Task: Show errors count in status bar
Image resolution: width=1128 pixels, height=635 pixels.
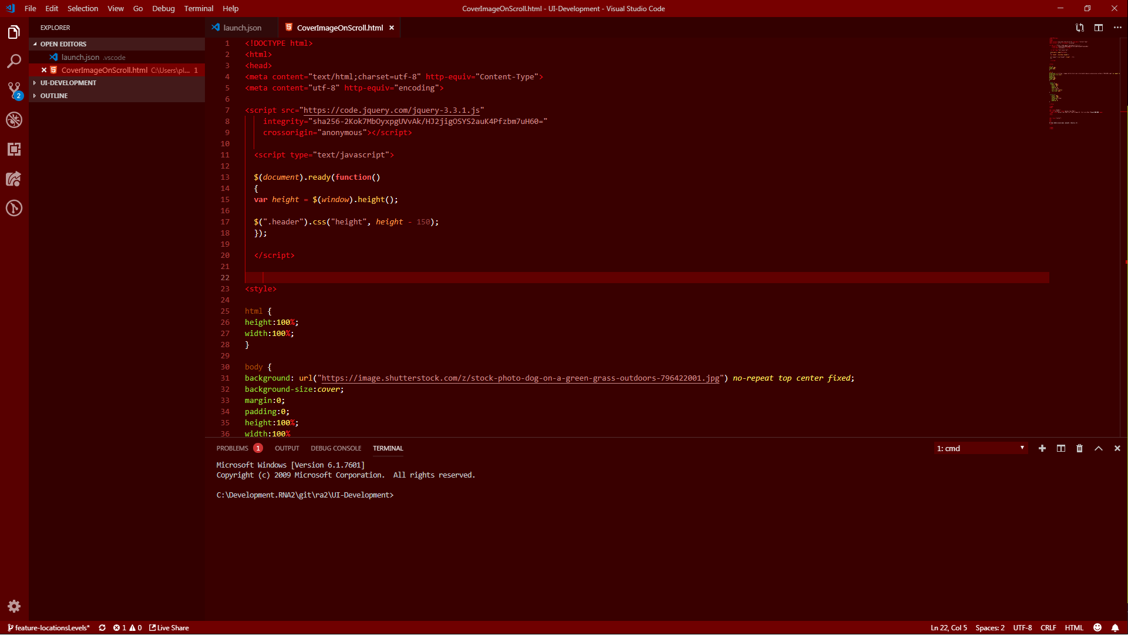Action: [x=120, y=628]
